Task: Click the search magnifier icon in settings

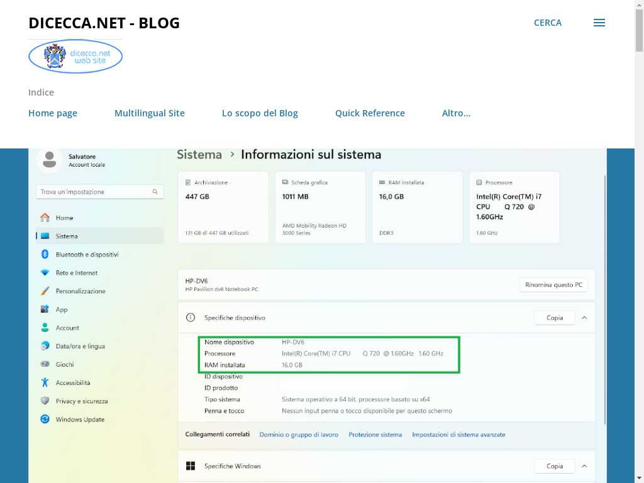Action: pos(155,192)
